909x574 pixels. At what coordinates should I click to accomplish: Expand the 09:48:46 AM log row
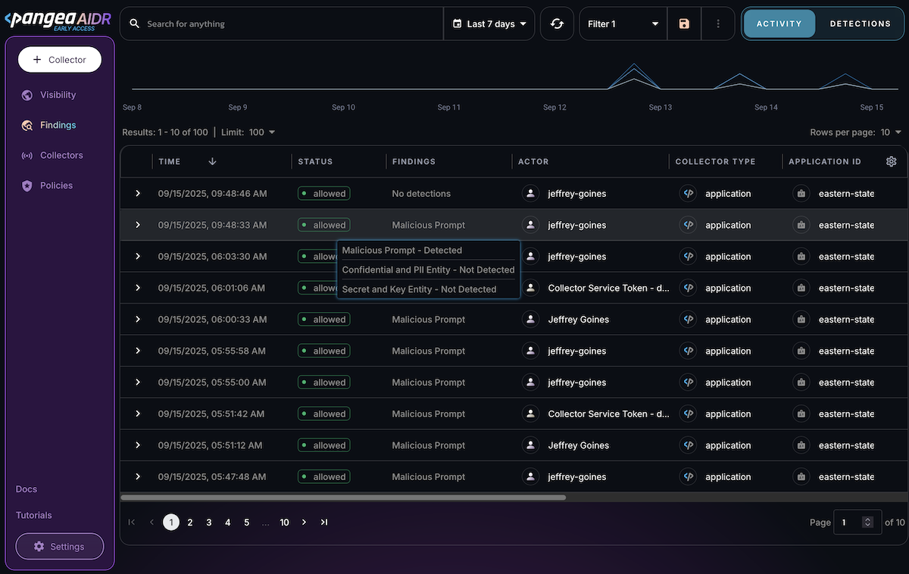138,194
